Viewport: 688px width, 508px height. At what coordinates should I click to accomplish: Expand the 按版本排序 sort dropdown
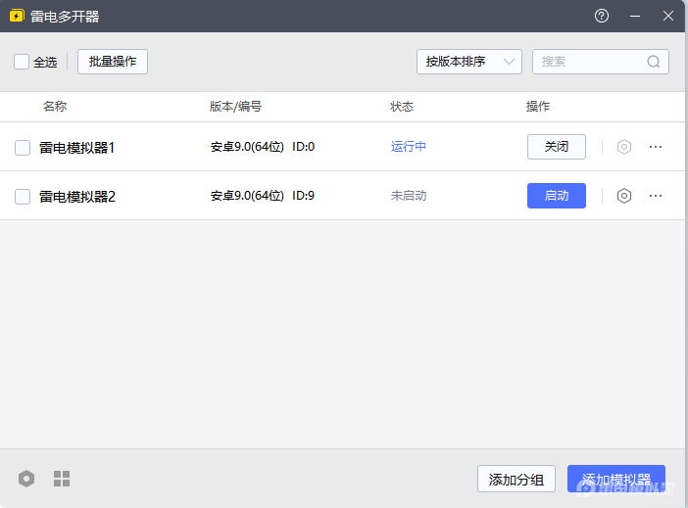pos(468,62)
